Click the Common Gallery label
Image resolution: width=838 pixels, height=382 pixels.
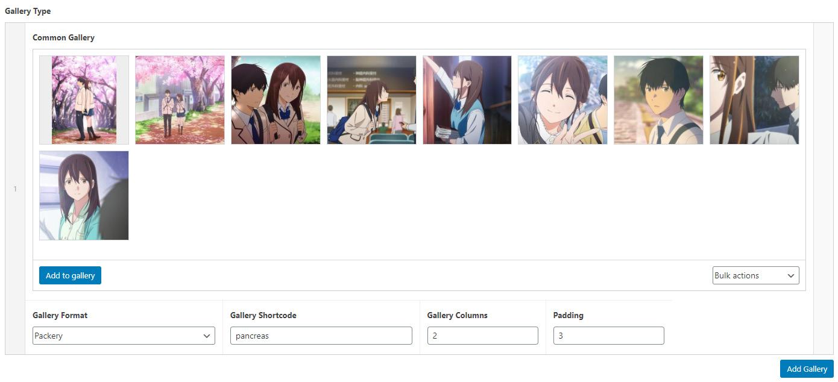tap(63, 37)
